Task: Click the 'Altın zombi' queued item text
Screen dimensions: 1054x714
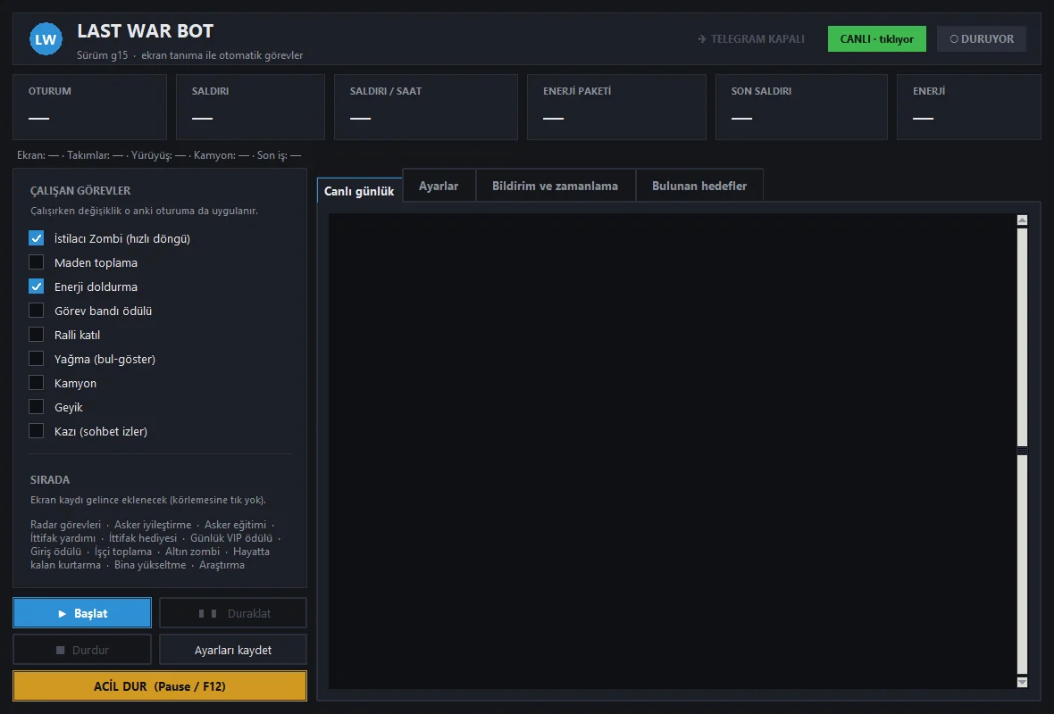Action: (x=192, y=552)
